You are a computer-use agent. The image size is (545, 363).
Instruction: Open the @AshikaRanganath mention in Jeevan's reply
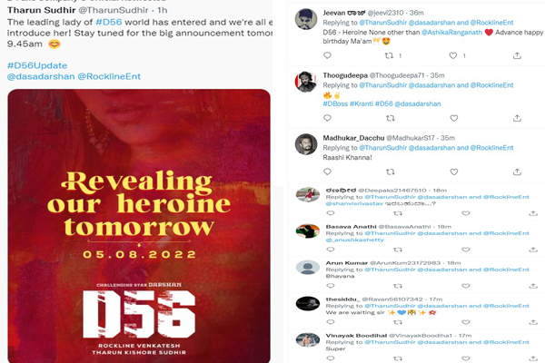(x=451, y=33)
